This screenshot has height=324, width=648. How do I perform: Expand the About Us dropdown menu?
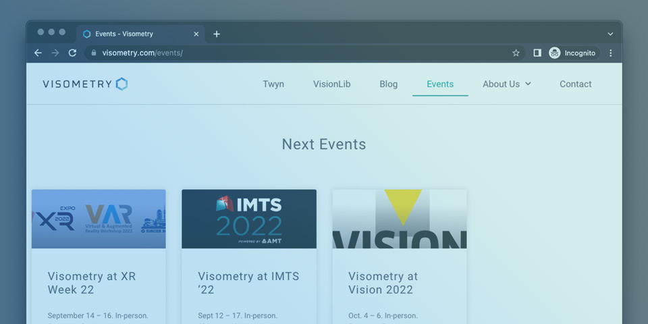pos(507,84)
